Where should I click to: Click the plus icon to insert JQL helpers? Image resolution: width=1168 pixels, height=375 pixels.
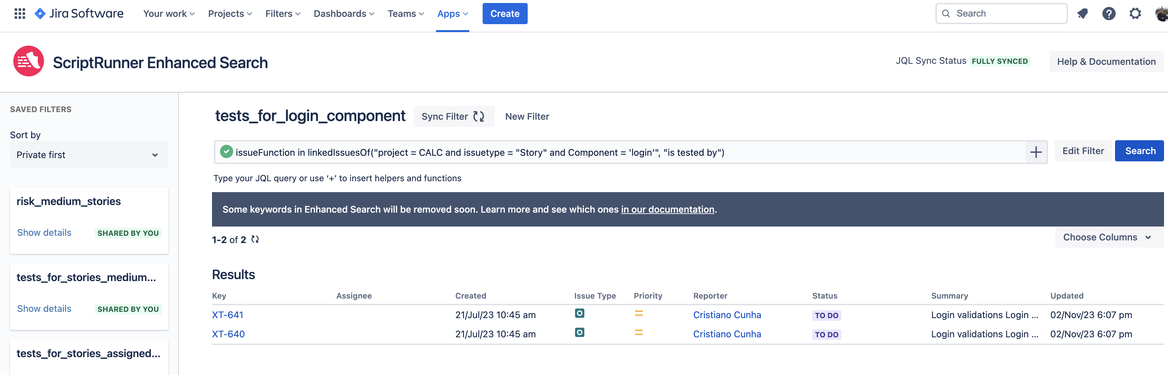coord(1035,152)
